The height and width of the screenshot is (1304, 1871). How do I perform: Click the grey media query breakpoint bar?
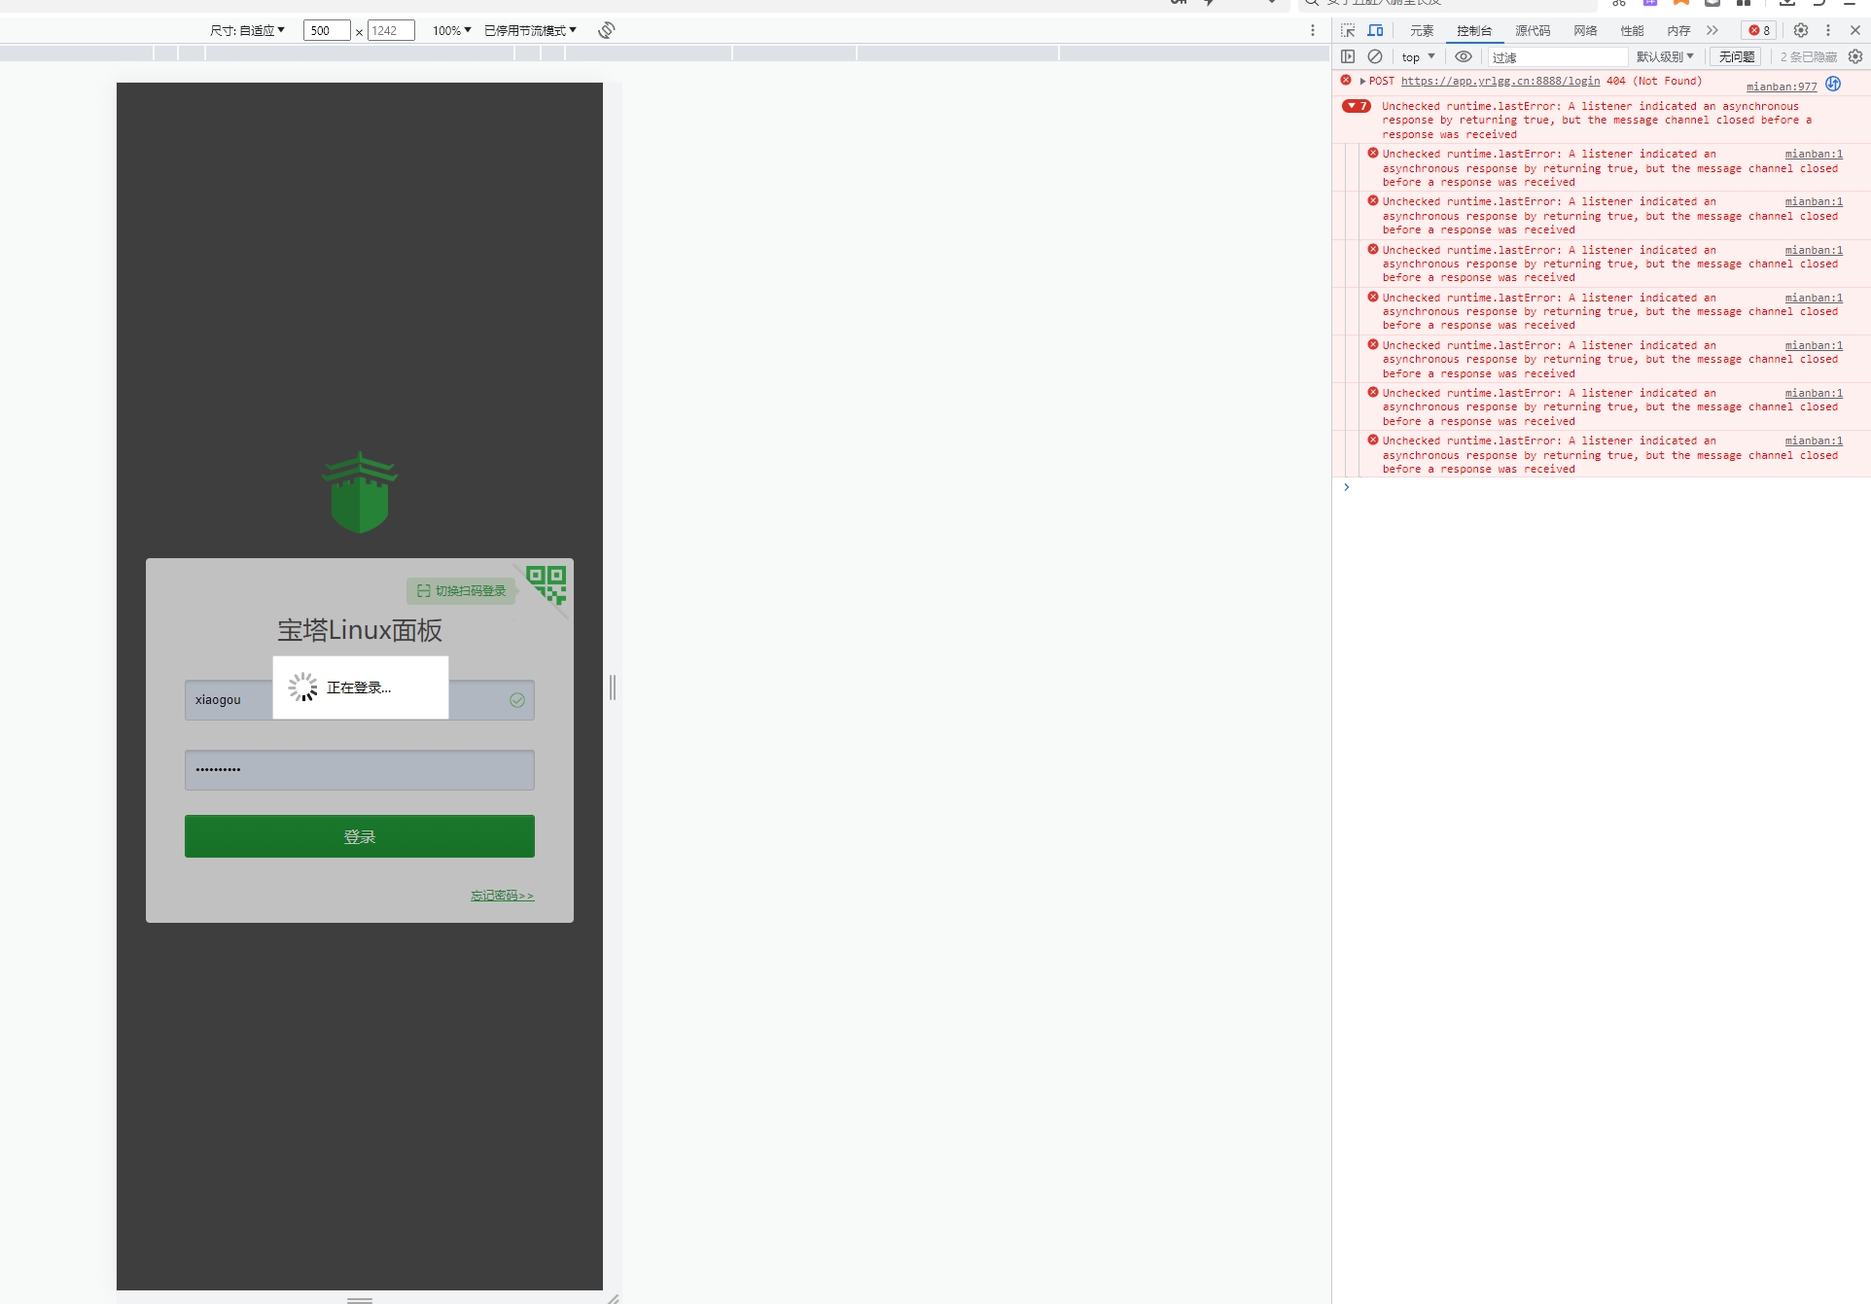(x=664, y=53)
